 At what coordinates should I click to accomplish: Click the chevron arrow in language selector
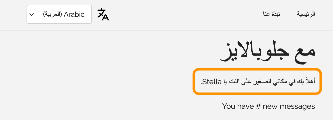[x=32, y=14]
